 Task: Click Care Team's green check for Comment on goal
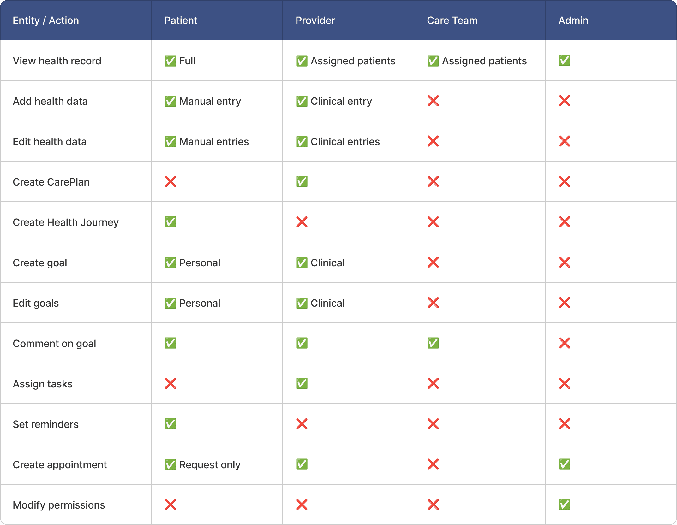(433, 343)
